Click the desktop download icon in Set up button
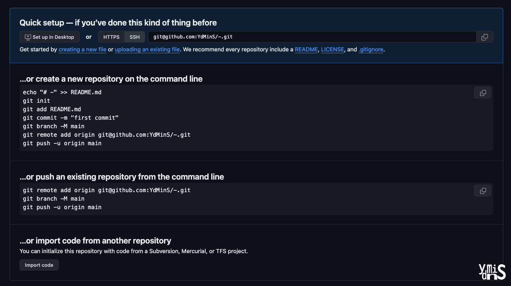Screen dimensions: 511x286 click(28, 37)
